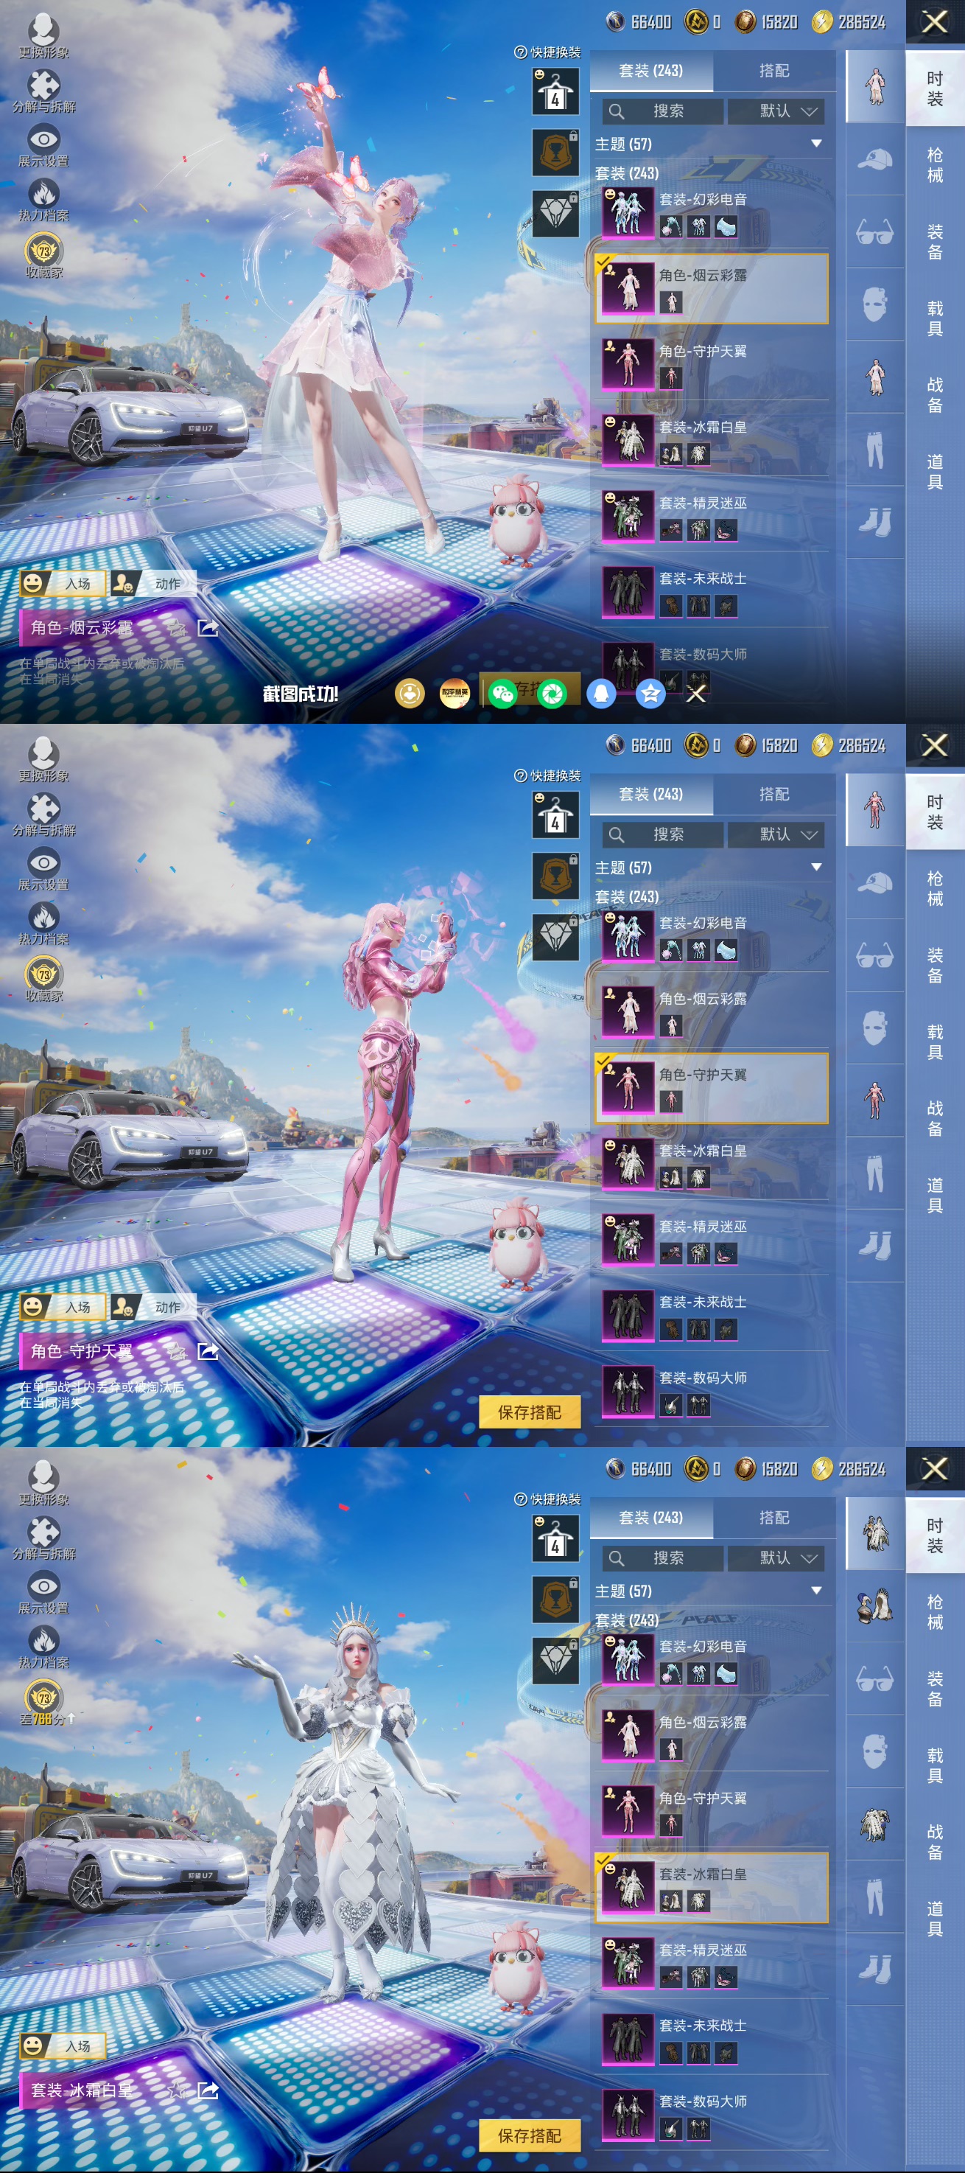Favorite 角色-守护天翼 with the star
The image size is (965, 2173).
177,1351
